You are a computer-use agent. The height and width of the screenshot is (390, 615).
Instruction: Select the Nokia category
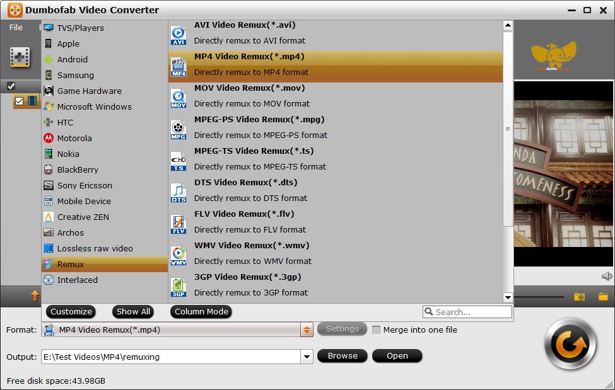(105, 154)
